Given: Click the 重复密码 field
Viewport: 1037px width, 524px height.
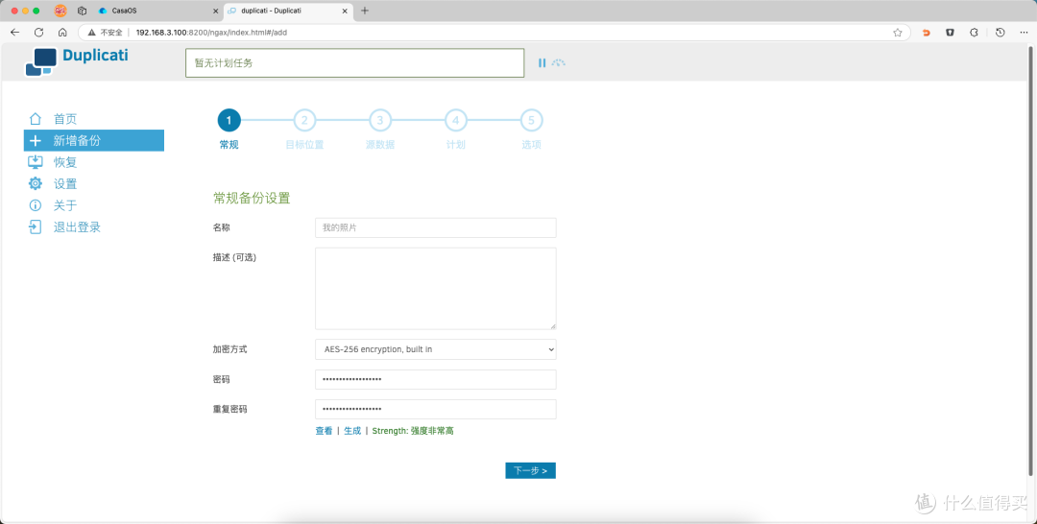Looking at the screenshot, I should pos(435,409).
